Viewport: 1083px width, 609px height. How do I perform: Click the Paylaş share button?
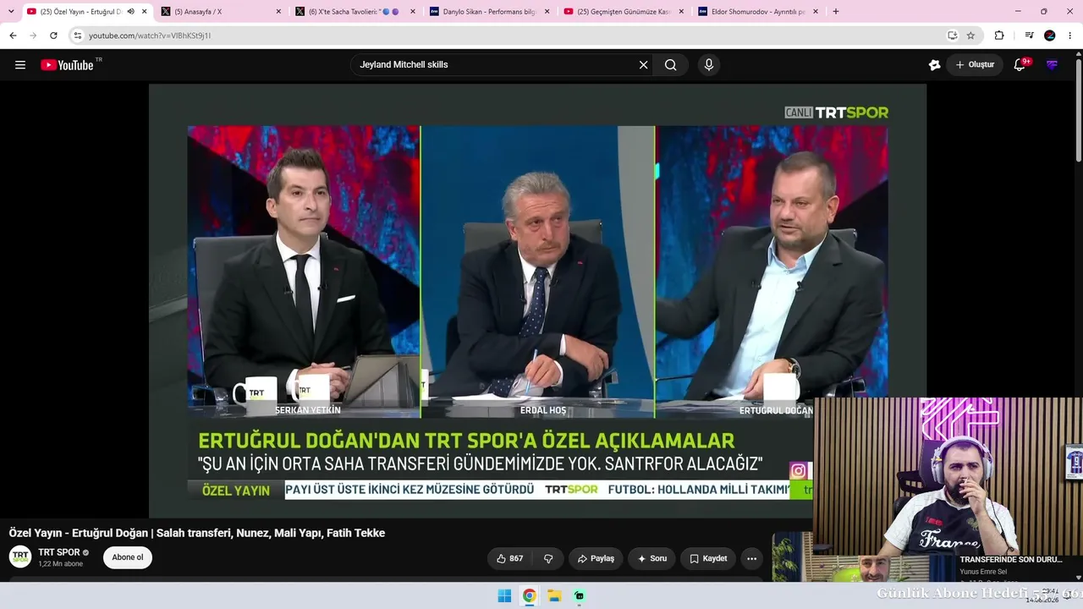point(596,558)
